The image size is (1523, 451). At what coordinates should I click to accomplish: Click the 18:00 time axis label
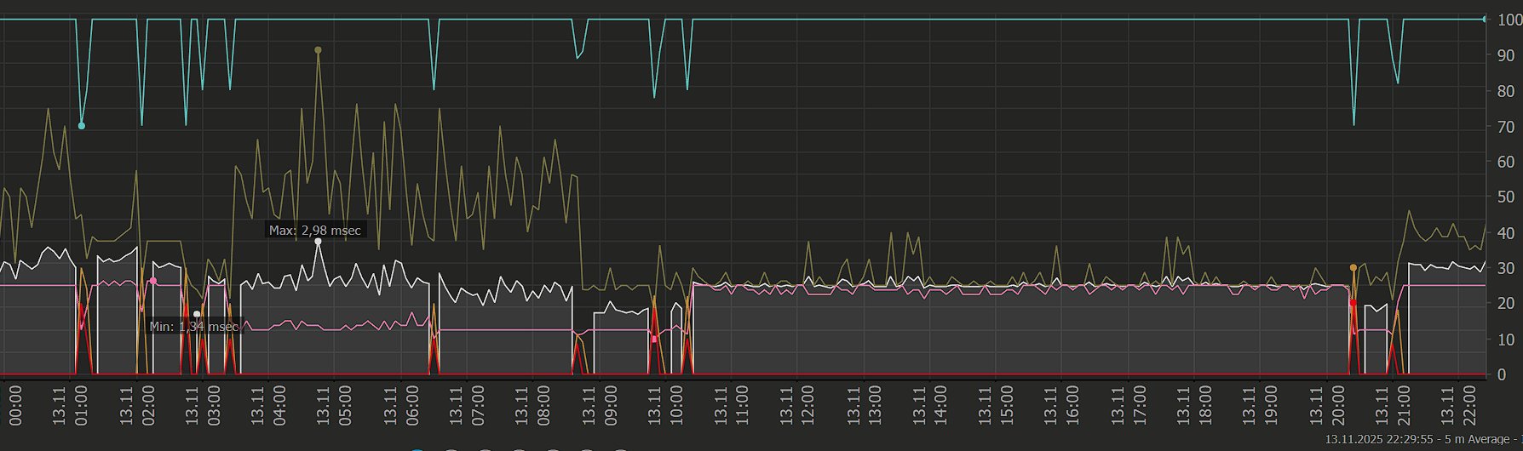(x=1204, y=405)
